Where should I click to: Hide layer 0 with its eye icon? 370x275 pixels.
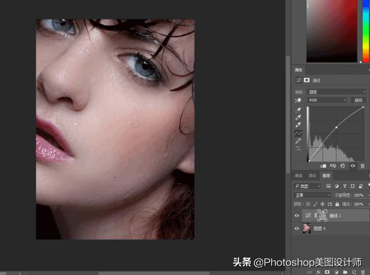(297, 229)
